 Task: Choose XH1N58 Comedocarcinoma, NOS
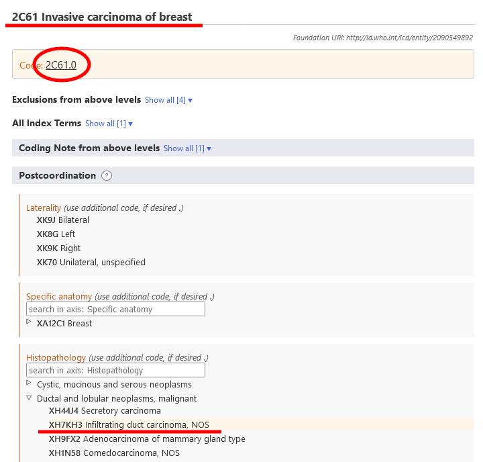point(114,453)
